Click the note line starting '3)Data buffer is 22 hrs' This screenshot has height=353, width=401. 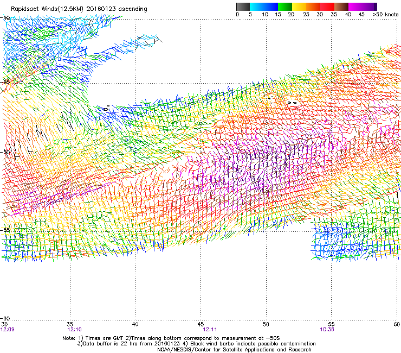(x=196, y=344)
